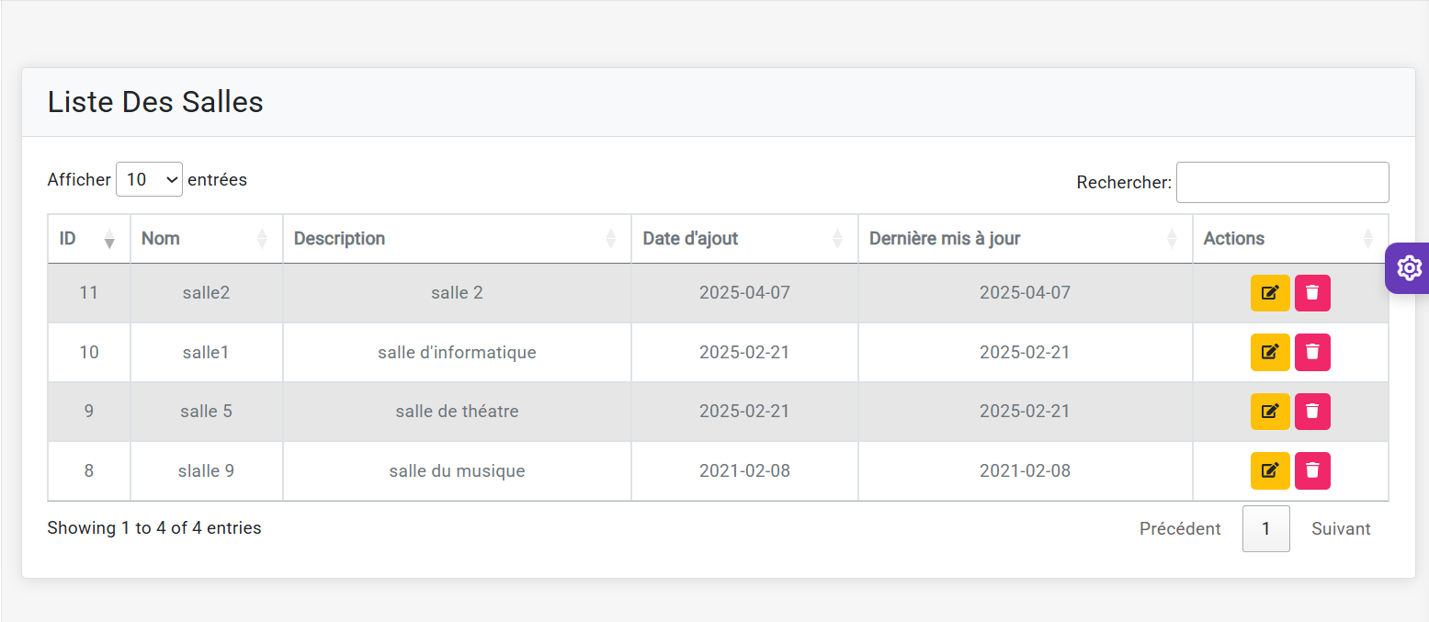Screen dimensions: 1429x622
Task: Open the Afficher entries count dropdown
Action: click(x=149, y=180)
